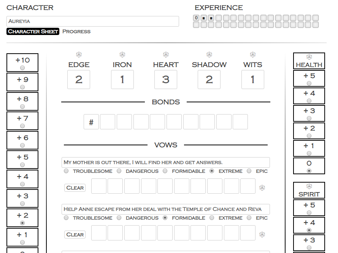
Task: Roll the dice icon above WITS
Action: pyautogui.click(x=252, y=54)
